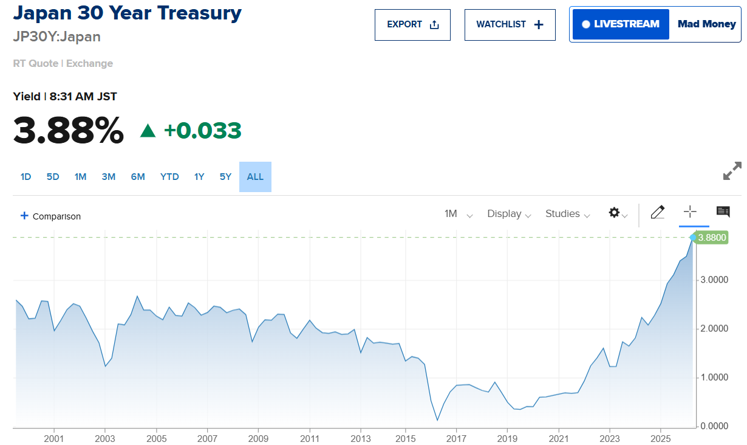Click the pencil draw tool icon
Image resolution: width=747 pixels, height=445 pixels.
(658, 212)
